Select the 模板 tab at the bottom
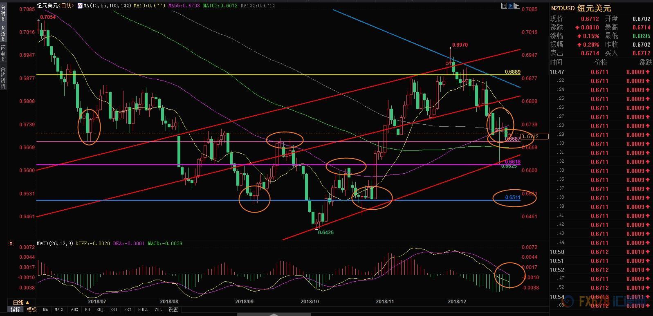653x316 pixels. [31, 310]
